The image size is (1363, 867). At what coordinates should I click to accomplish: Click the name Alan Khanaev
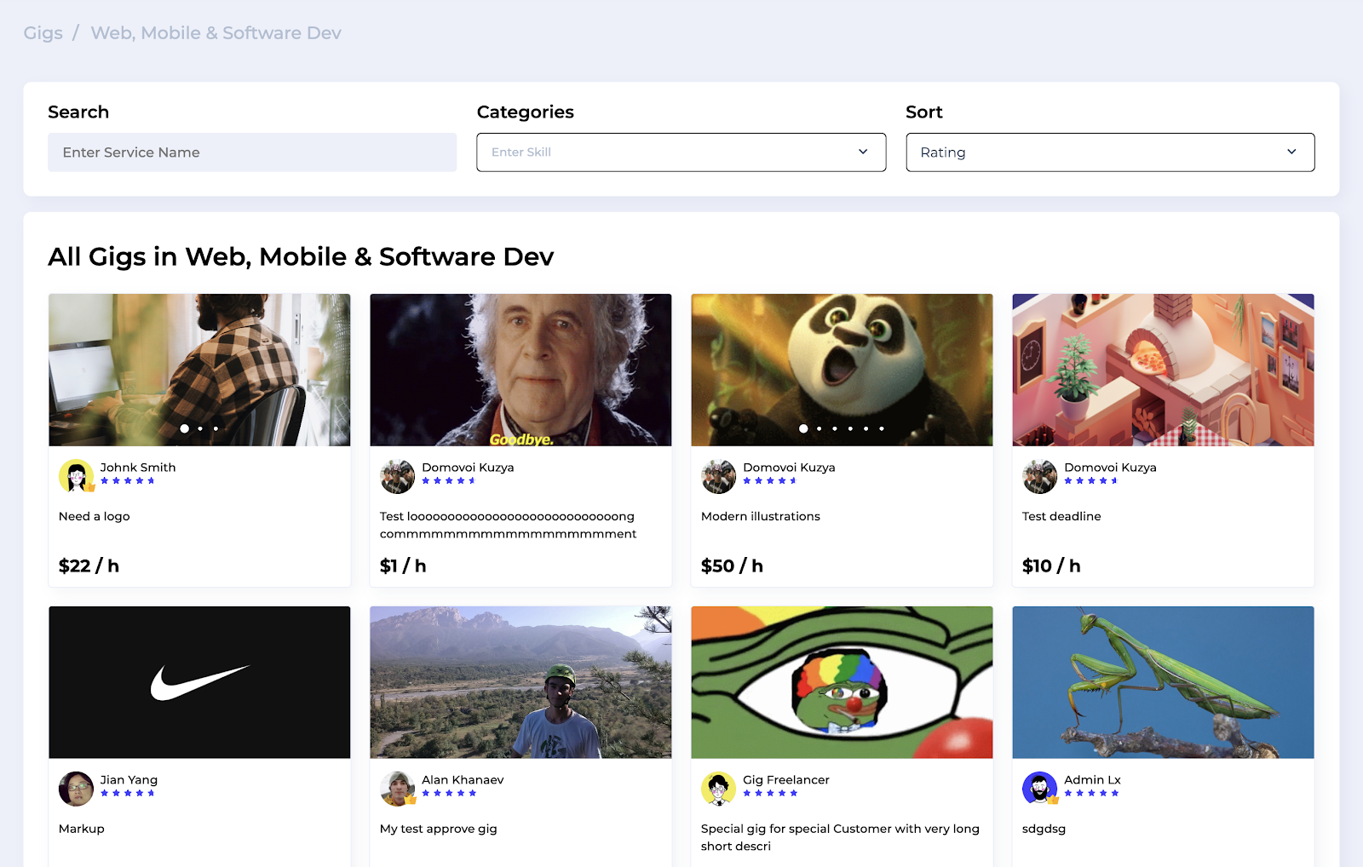tap(463, 780)
